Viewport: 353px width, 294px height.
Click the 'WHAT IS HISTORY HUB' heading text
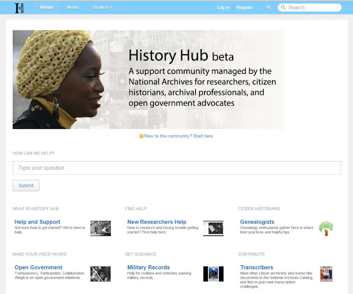35,209
